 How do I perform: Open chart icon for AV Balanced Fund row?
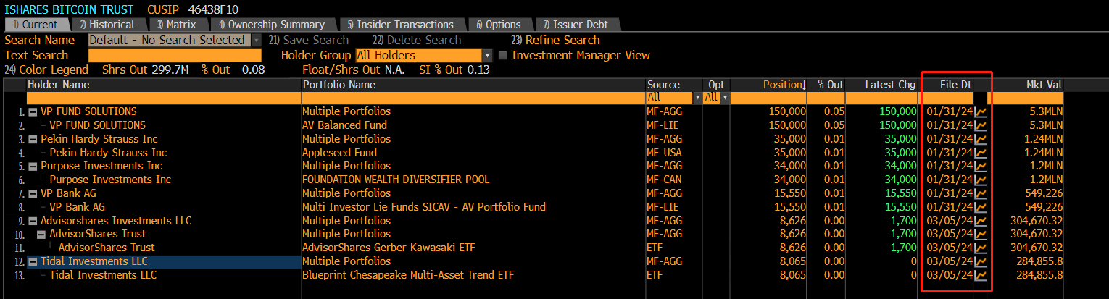(x=981, y=125)
